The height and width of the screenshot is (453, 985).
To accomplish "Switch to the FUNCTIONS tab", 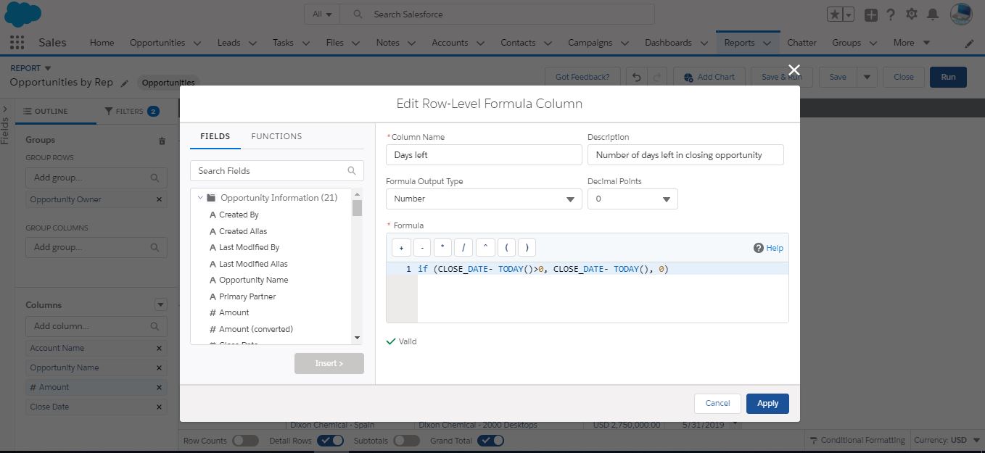I will tap(276, 136).
